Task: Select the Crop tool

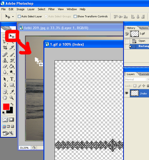Action: [x=5, y=47]
